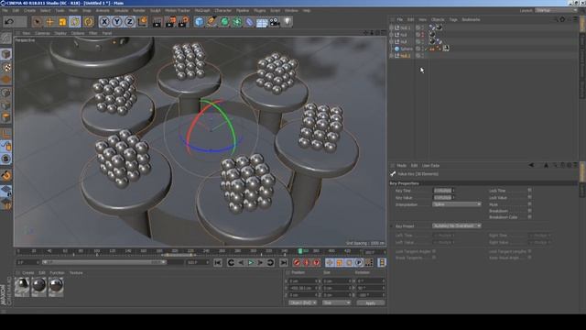Viewport: 586px width, 330px height.
Task: Enable the Lock Time checkbox
Action: (x=529, y=191)
